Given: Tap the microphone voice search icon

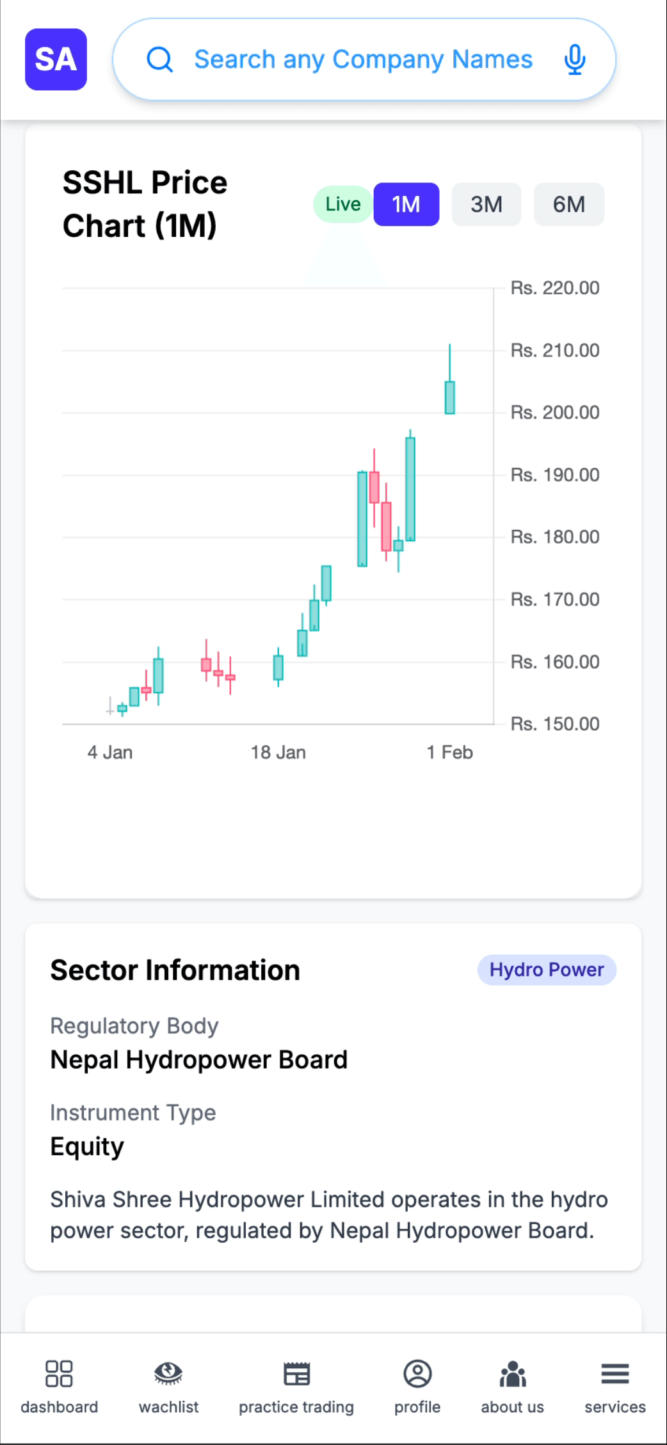Looking at the screenshot, I should point(574,60).
